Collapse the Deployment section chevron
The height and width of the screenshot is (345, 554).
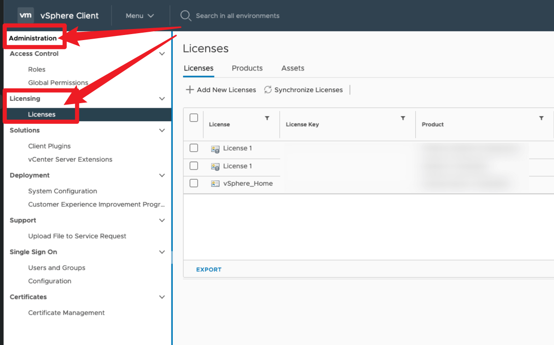(162, 175)
